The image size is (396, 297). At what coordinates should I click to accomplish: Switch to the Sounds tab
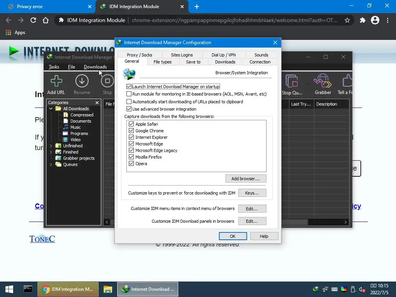pyautogui.click(x=261, y=55)
